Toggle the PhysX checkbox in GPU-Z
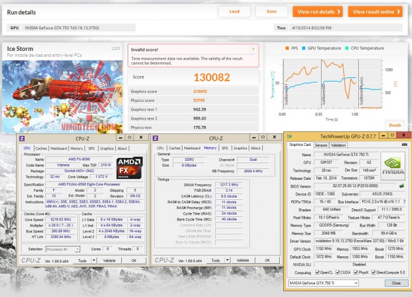This screenshot has width=412, height=297. pyautogui.click(x=356, y=272)
